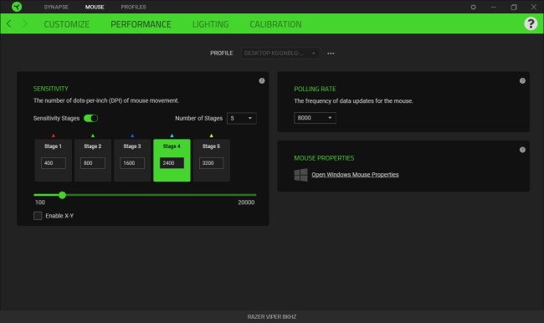Switch to Mouse top tab
Screen dimensions: 544x323
95,7
